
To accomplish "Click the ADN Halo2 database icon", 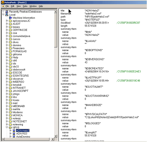I will pyautogui.click(x=14, y=131).
